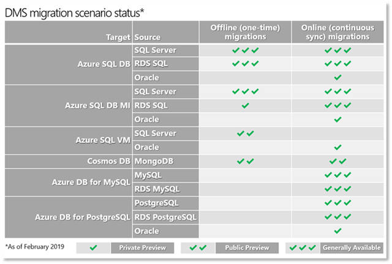
Task: Click 'RDS SQL' source under Azure SQL DB MI
Action: point(166,106)
